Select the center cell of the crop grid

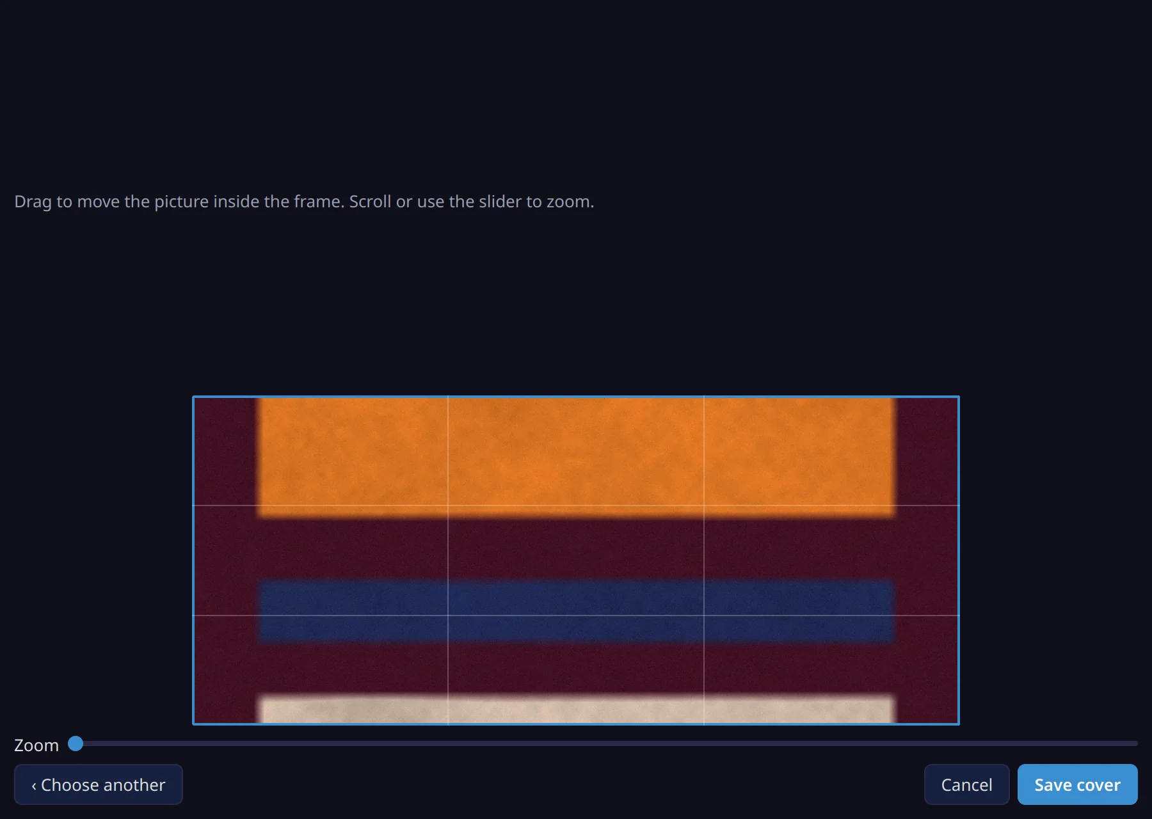pyautogui.click(x=576, y=561)
